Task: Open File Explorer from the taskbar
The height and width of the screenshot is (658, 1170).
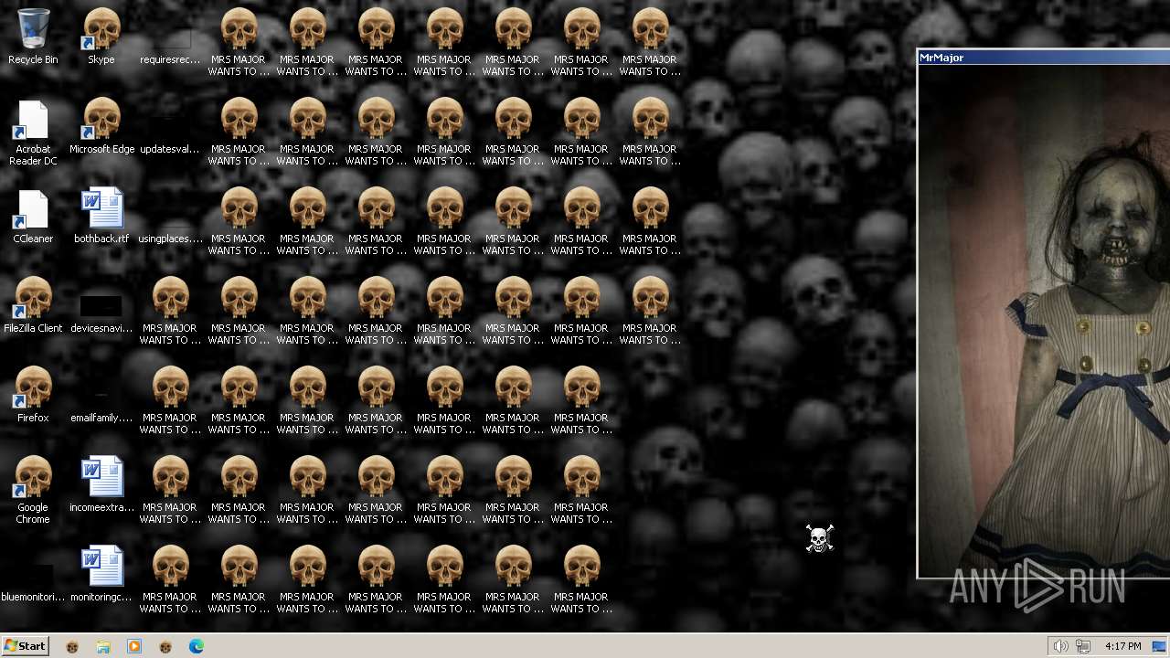Action: pyautogui.click(x=103, y=646)
